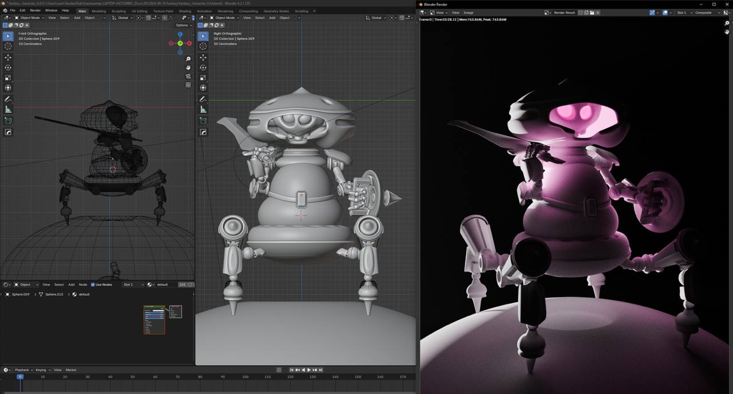
Task: Select the Move tool in the Front Orthographic viewport
Action: coord(8,57)
